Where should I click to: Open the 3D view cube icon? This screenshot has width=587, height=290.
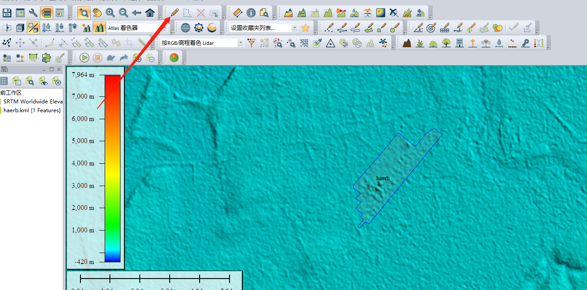20,28
